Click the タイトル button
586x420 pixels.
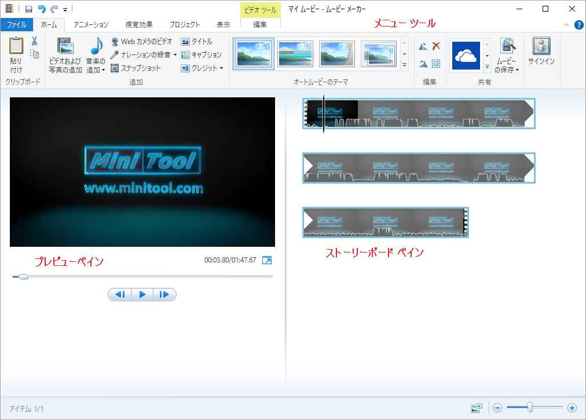[197, 41]
